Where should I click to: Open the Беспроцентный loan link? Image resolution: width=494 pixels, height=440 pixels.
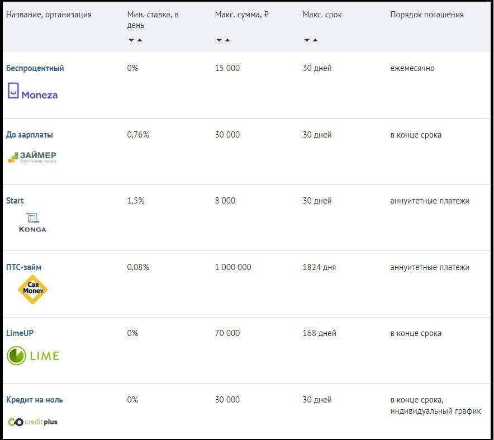[35, 68]
